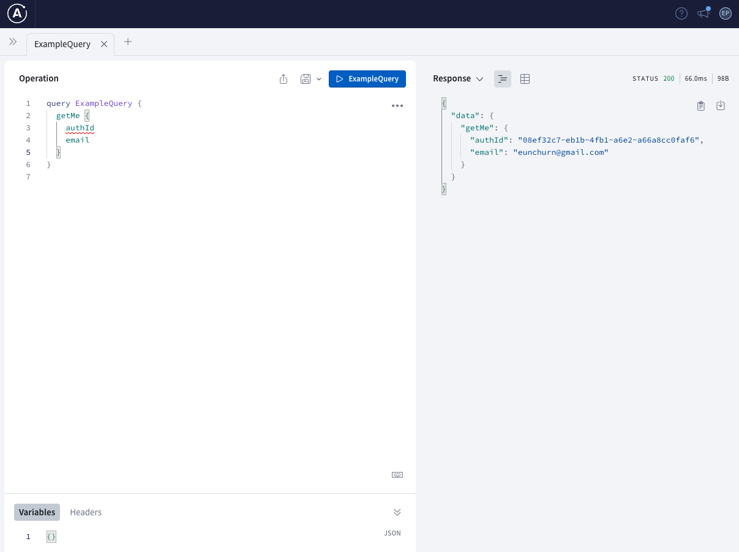Click the share operation icon

point(283,79)
